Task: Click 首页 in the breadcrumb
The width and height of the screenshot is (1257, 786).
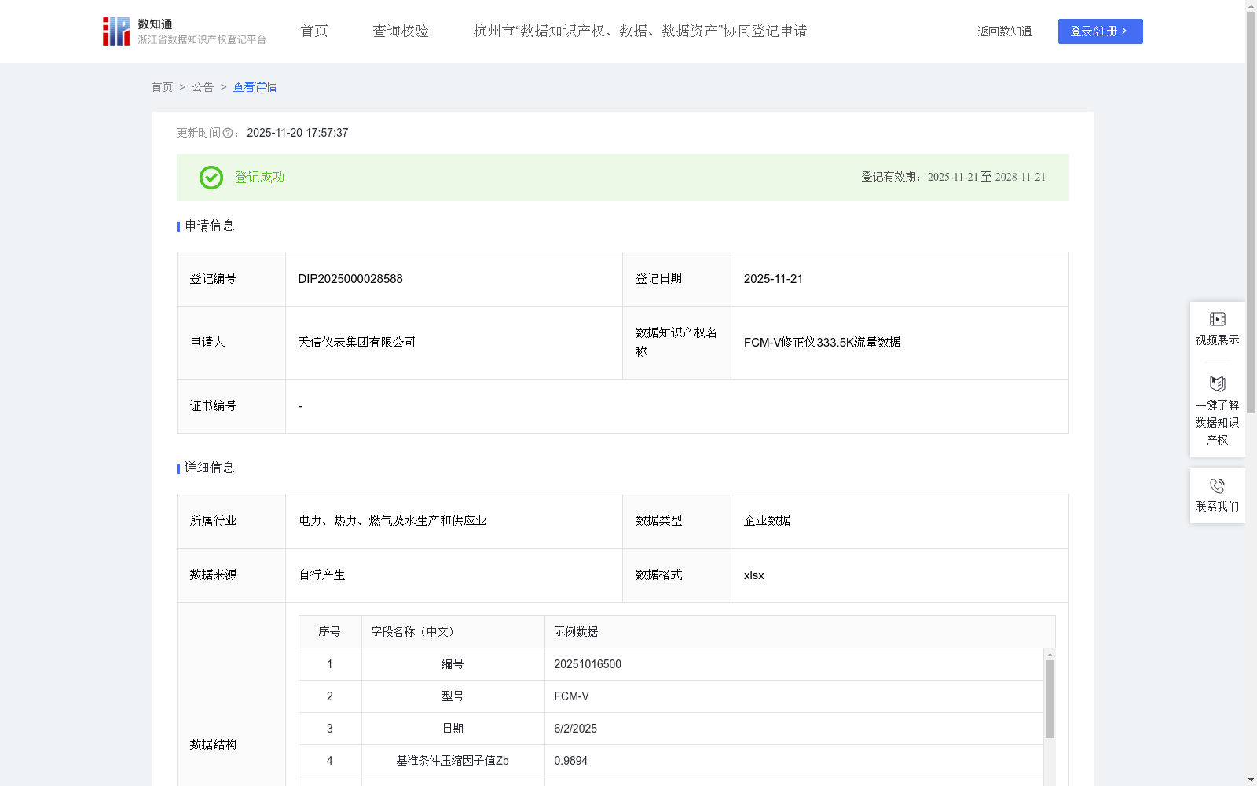Action: [x=162, y=87]
